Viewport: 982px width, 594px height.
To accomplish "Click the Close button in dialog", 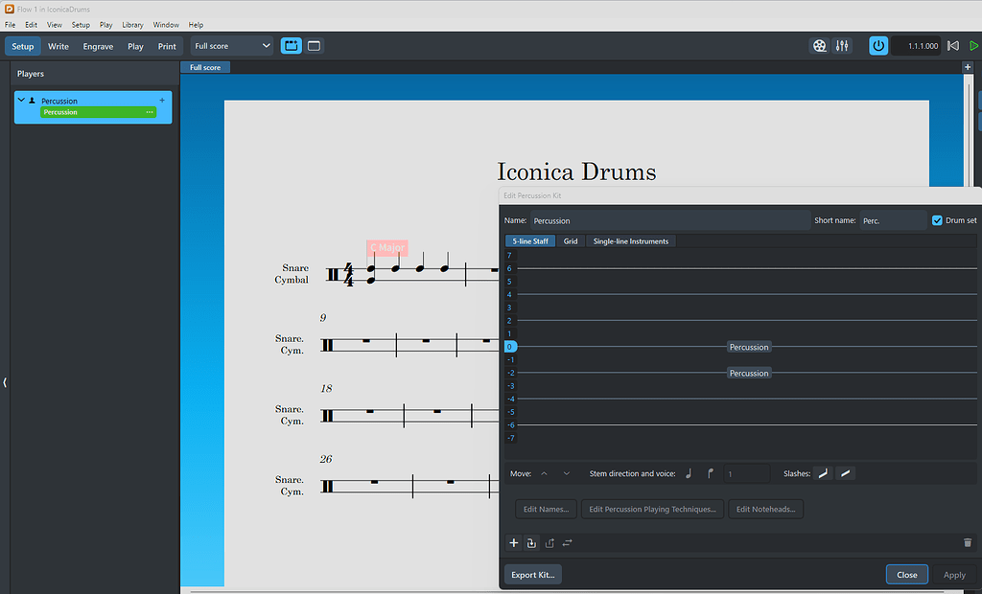I will (907, 575).
